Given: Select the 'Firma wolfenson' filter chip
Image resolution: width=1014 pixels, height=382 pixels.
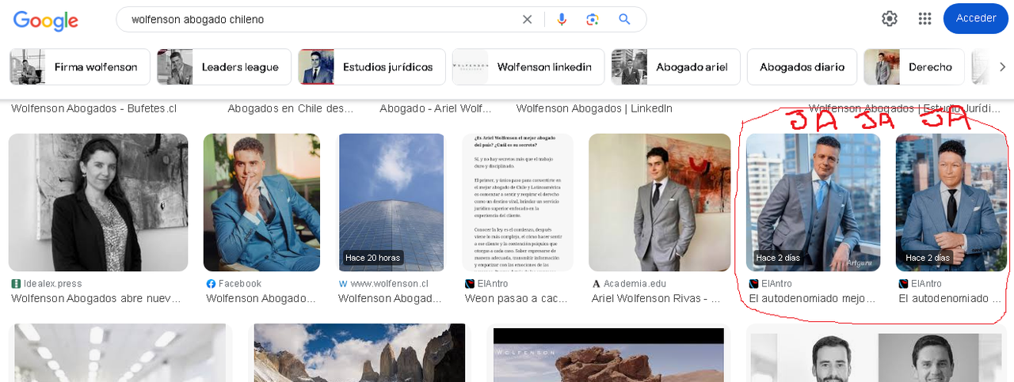Looking at the screenshot, I should click(80, 67).
